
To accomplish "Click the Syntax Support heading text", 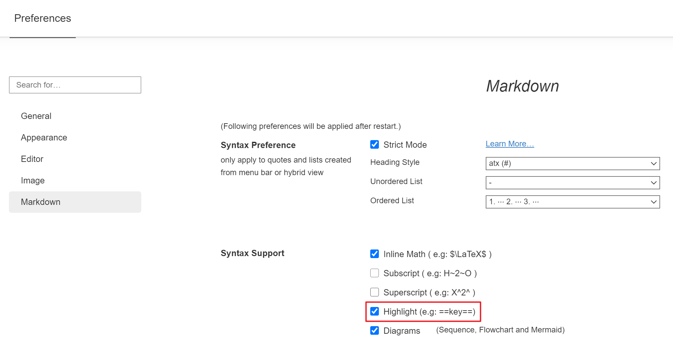I will (x=252, y=253).
